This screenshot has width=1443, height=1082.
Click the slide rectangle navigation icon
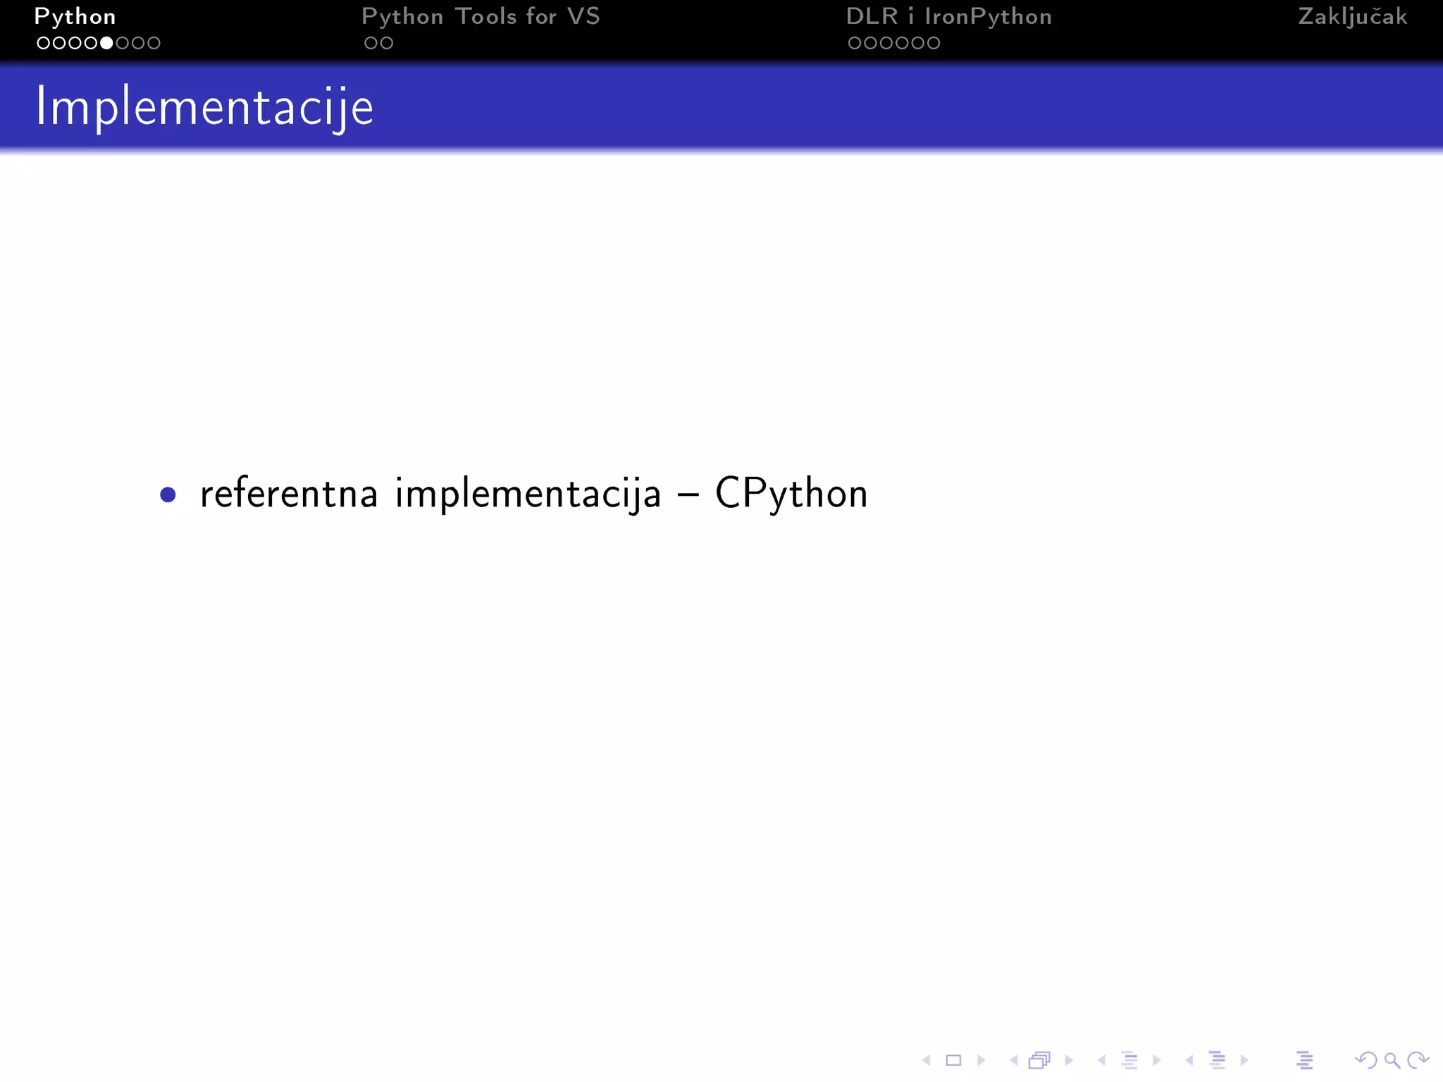(x=953, y=1060)
